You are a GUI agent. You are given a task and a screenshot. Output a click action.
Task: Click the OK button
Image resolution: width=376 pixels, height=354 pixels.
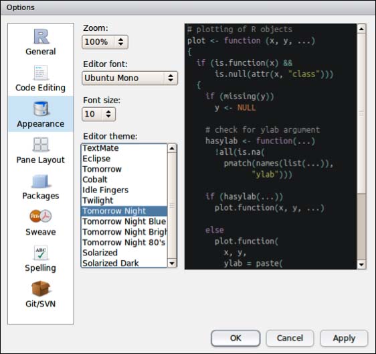point(236,338)
